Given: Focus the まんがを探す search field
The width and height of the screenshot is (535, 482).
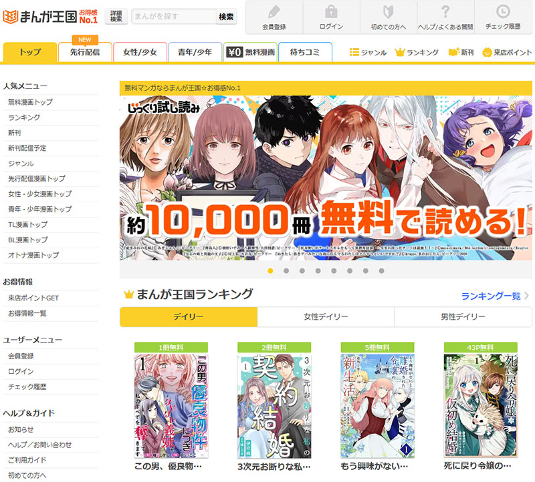Looking at the screenshot, I should coord(173,17).
